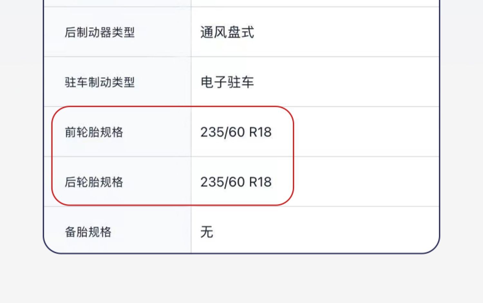Select the rear tire 235/60 R18 value

(x=236, y=182)
